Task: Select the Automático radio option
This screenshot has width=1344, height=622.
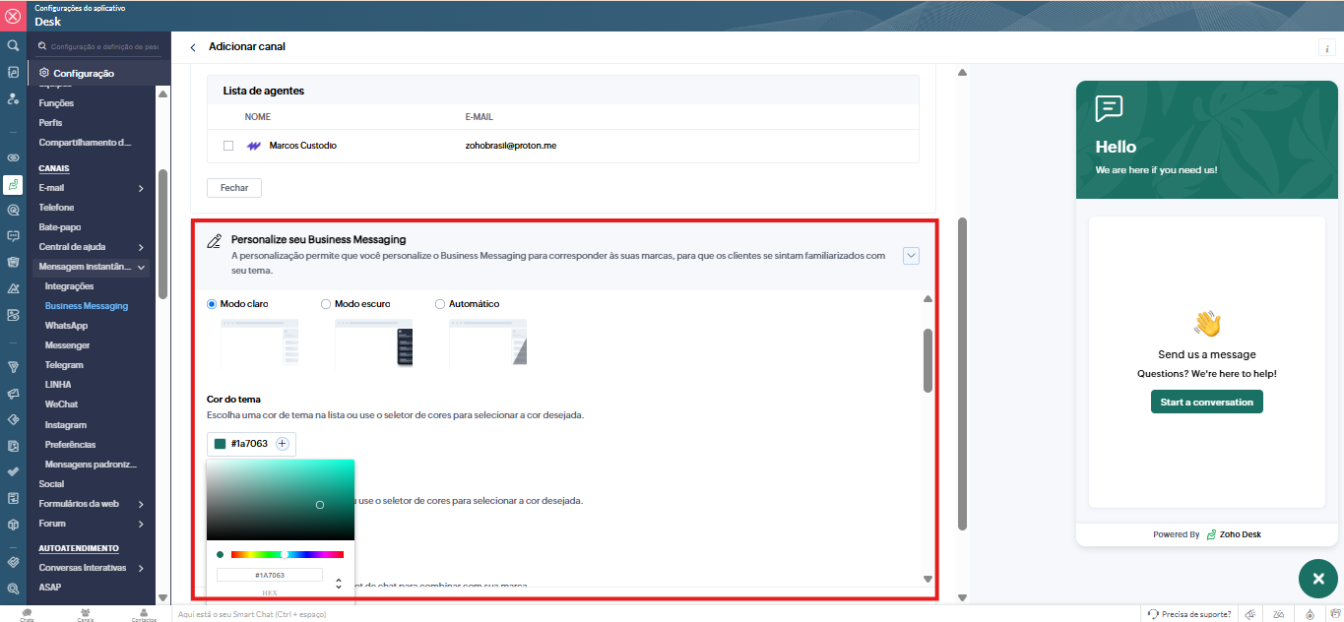Action: 440,304
